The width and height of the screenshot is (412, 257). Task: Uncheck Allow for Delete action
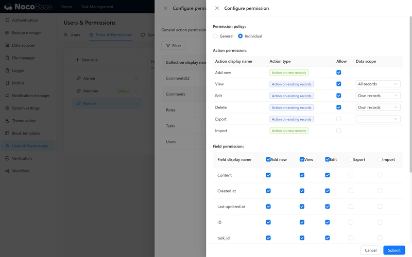339,107
